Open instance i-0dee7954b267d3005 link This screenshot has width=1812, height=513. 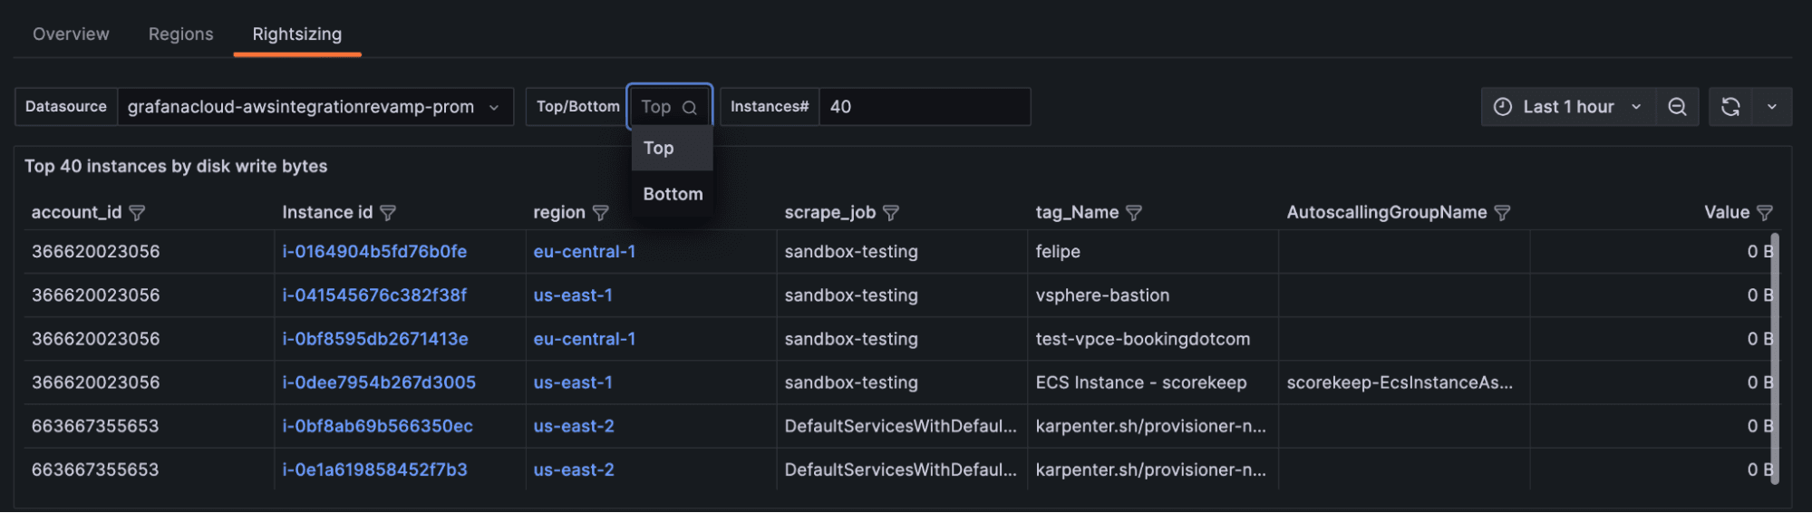pyautogui.click(x=379, y=382)
